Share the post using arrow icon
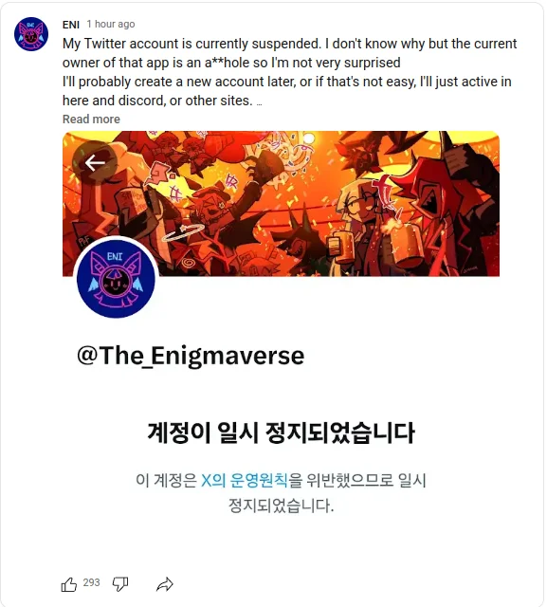This screenshot has height=607, width=547. pos(164,584)
